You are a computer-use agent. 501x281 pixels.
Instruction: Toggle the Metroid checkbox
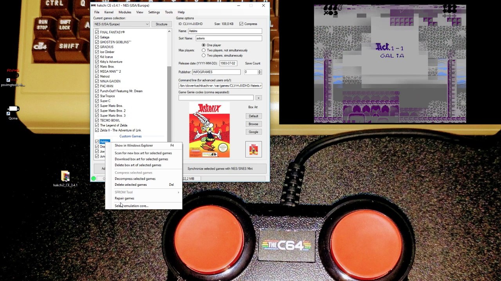coord(97,76)
